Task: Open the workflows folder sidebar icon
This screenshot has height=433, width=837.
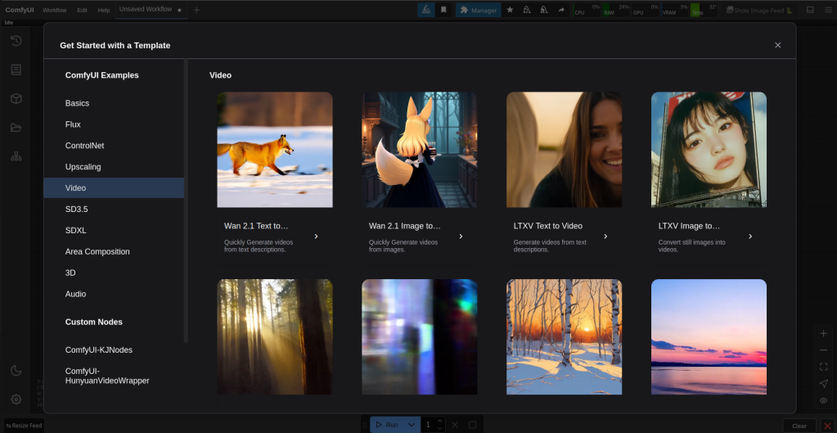Action: point(16,127)
